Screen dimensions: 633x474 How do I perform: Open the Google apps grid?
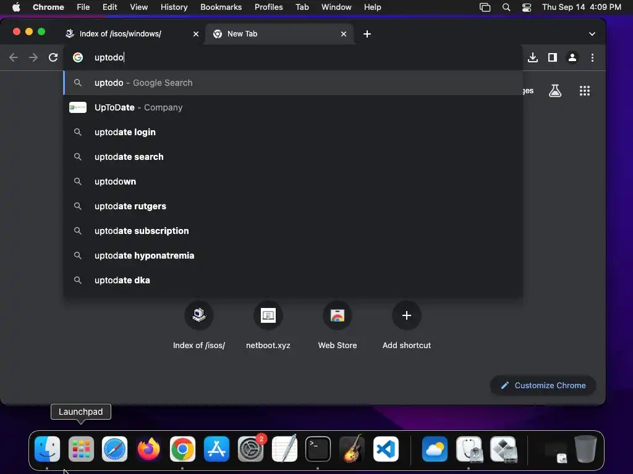(585, 91)
